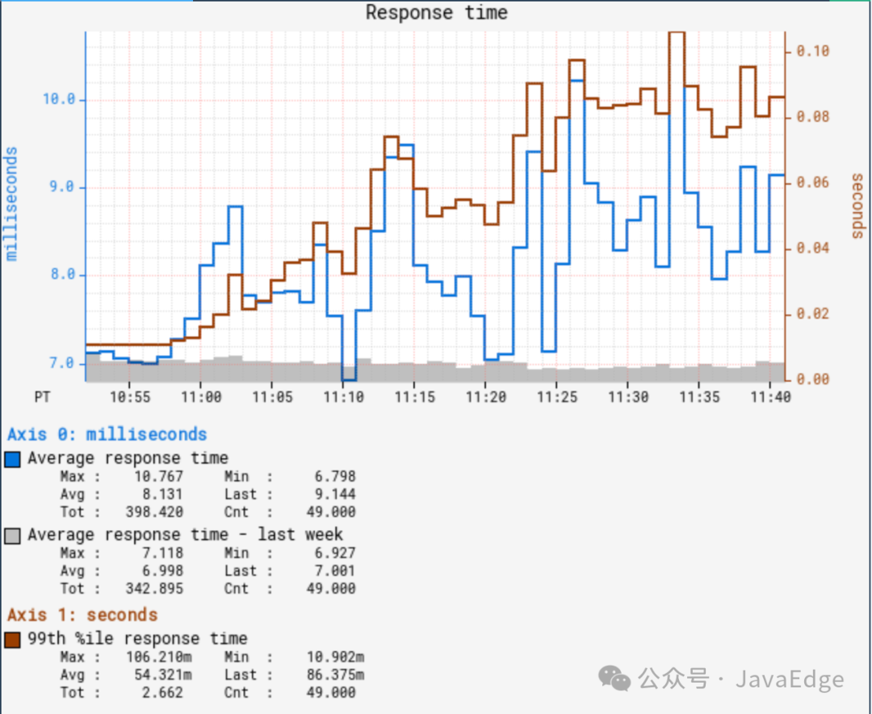Click the 11:20 time axis label
This screenshot has height=714, width=872.
[485, 397]
